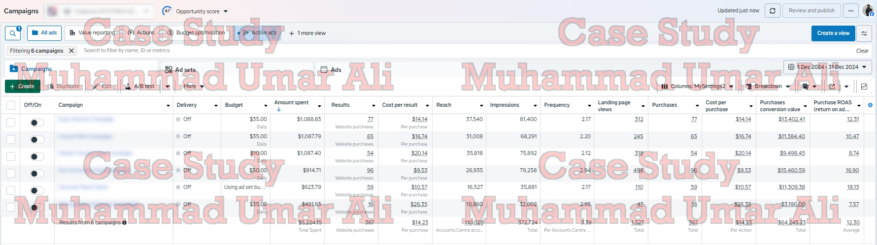Toggle the fourth campaign's Off/On switch

37,174
